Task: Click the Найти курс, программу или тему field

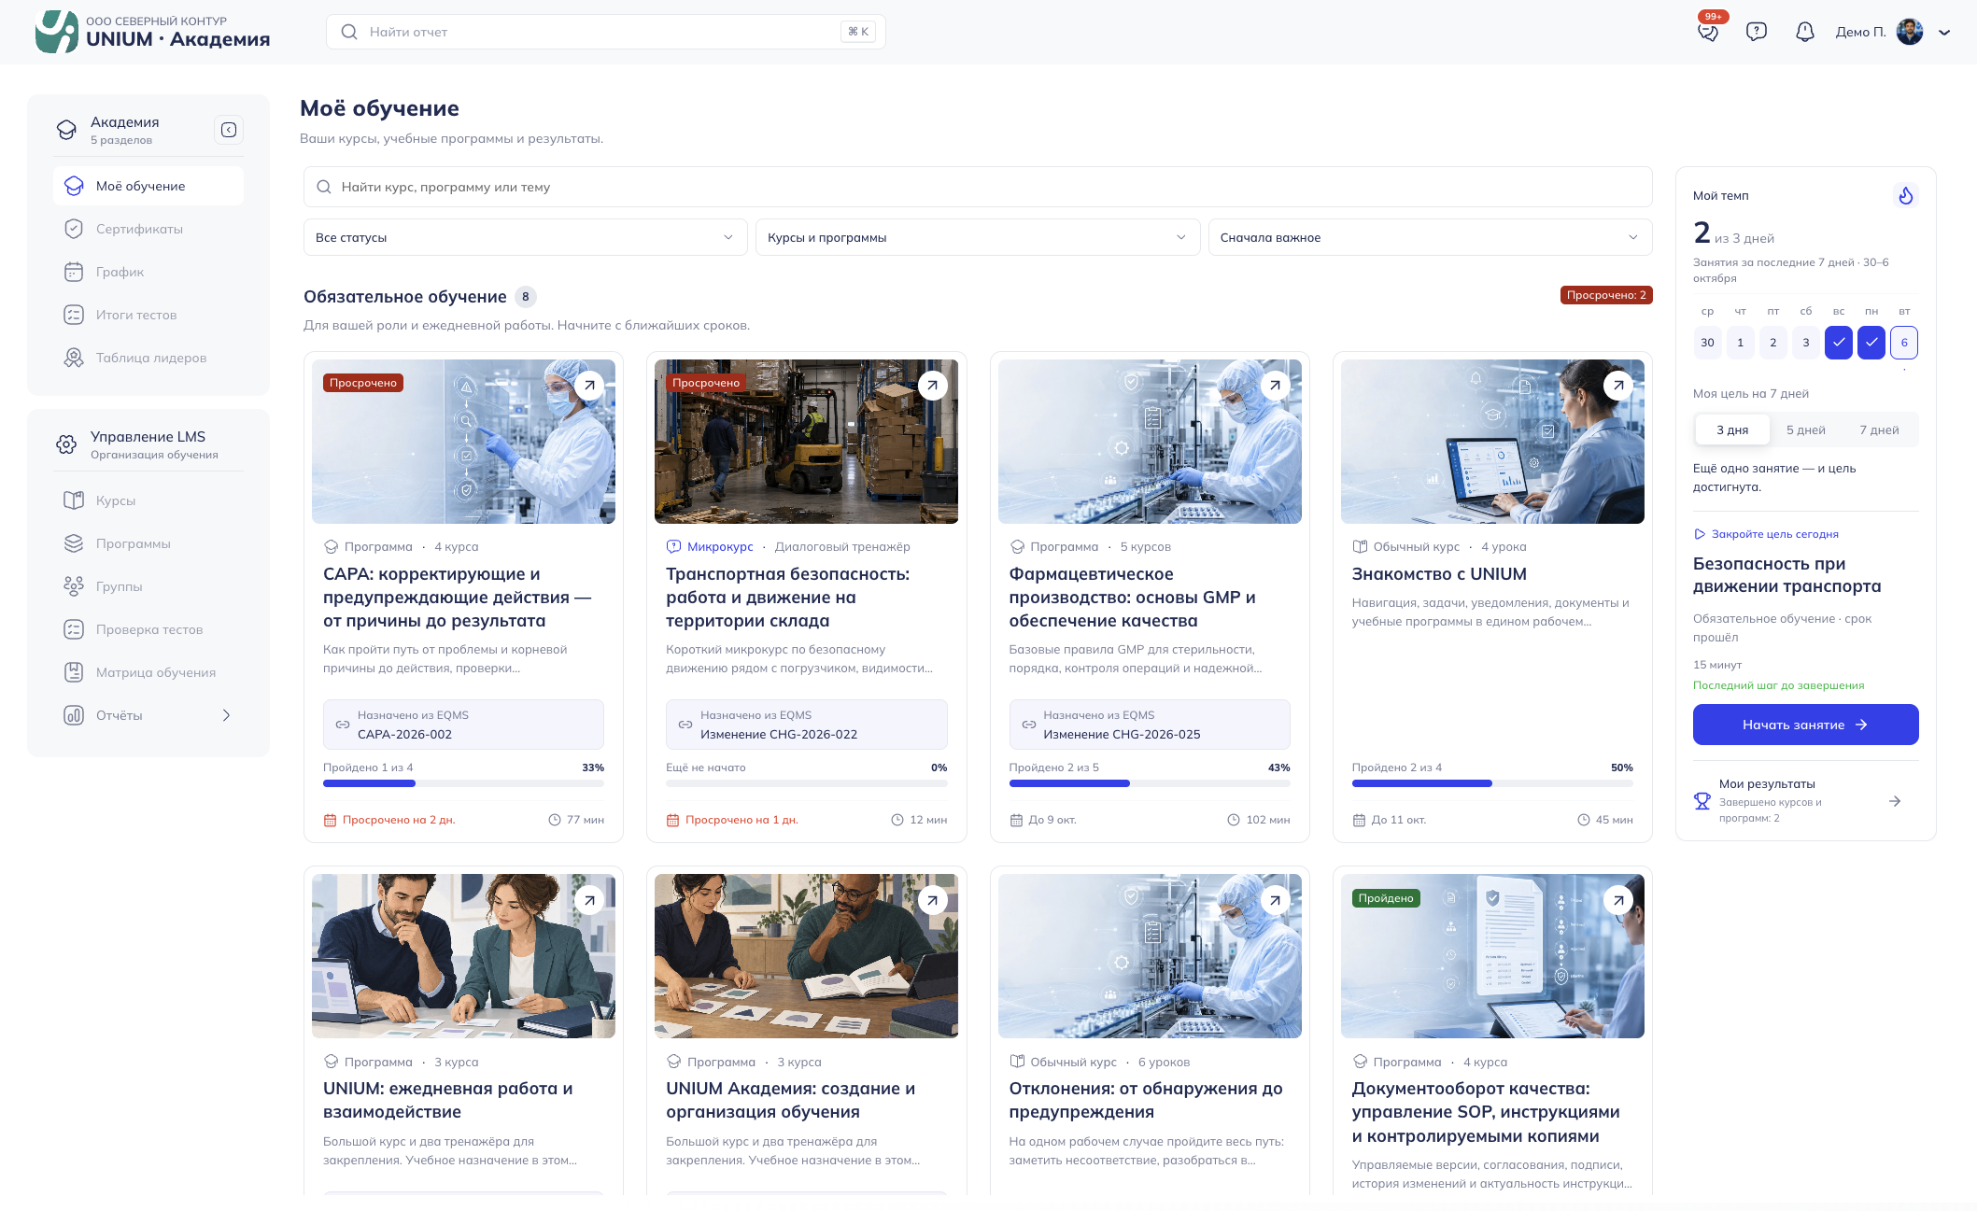Action: [x=978, y=187]
